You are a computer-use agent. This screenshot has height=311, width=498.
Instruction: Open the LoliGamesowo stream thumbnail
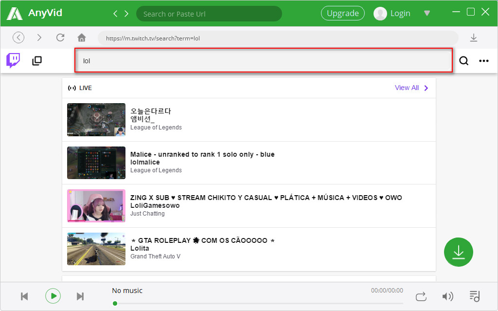pyautogui.click(x=96, y=206)
